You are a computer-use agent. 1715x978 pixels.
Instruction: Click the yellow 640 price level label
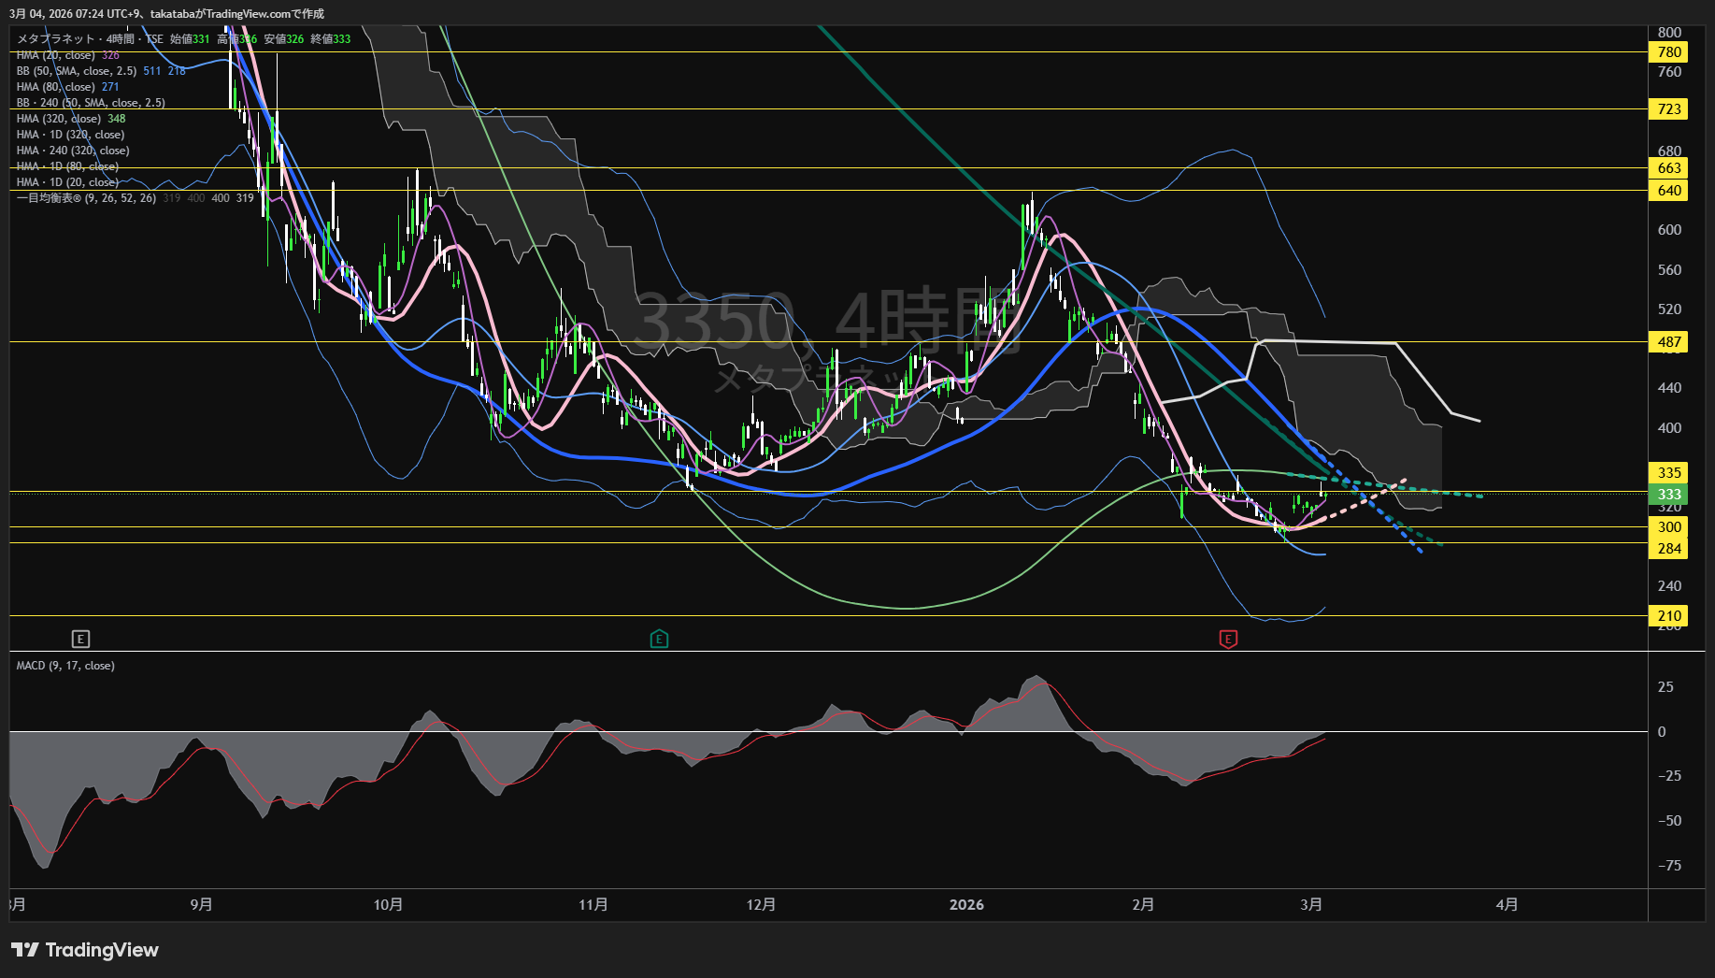click(x=1669, y=191)
